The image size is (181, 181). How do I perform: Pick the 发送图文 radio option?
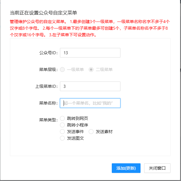pos(63,138)
